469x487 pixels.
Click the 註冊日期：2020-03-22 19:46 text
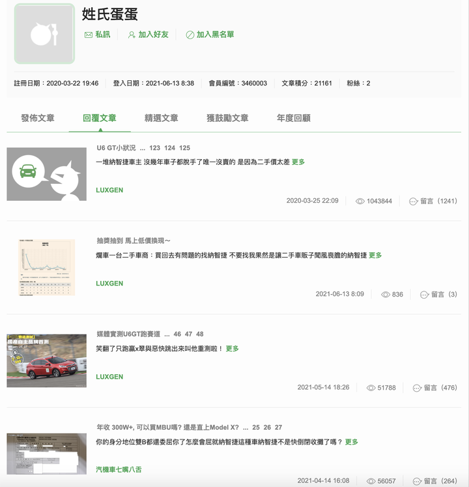click(x=56, y=83)
